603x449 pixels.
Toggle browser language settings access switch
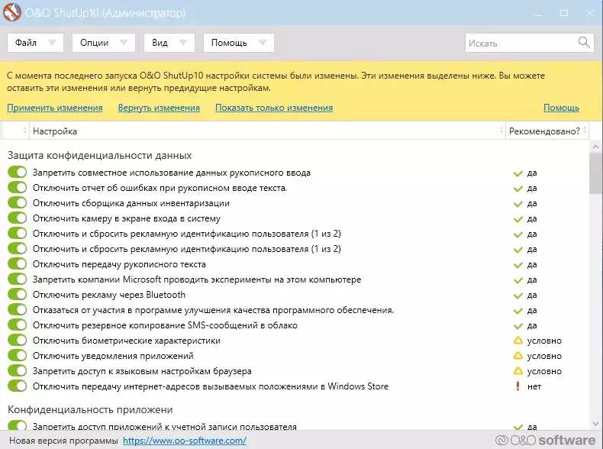[17, 370]
